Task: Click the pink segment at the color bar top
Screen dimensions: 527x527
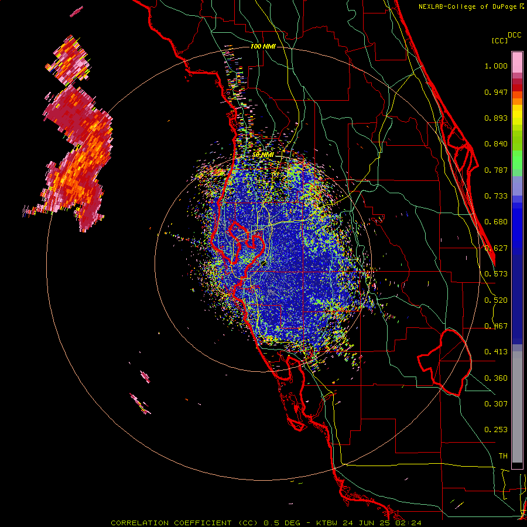Action: coord(517,63)
